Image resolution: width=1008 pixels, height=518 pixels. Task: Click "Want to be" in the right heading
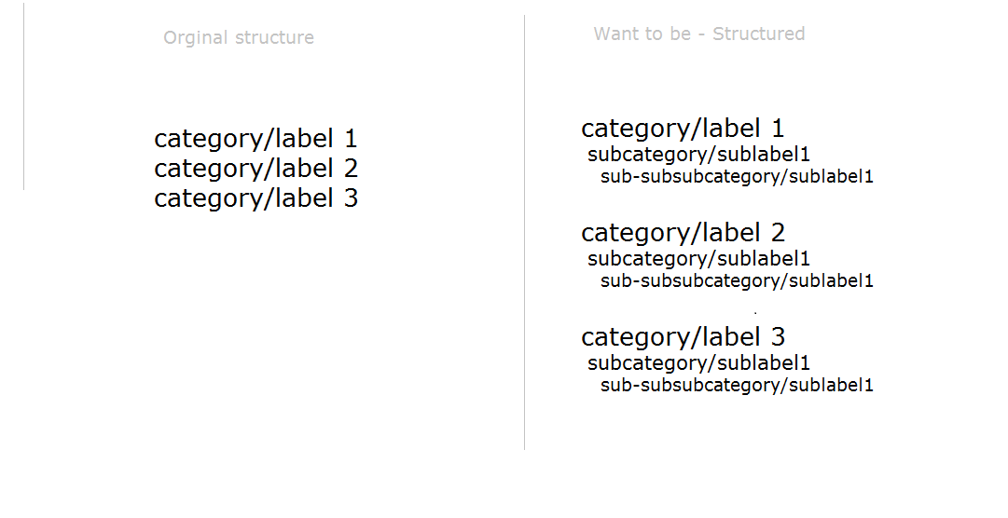coord(642,34)
